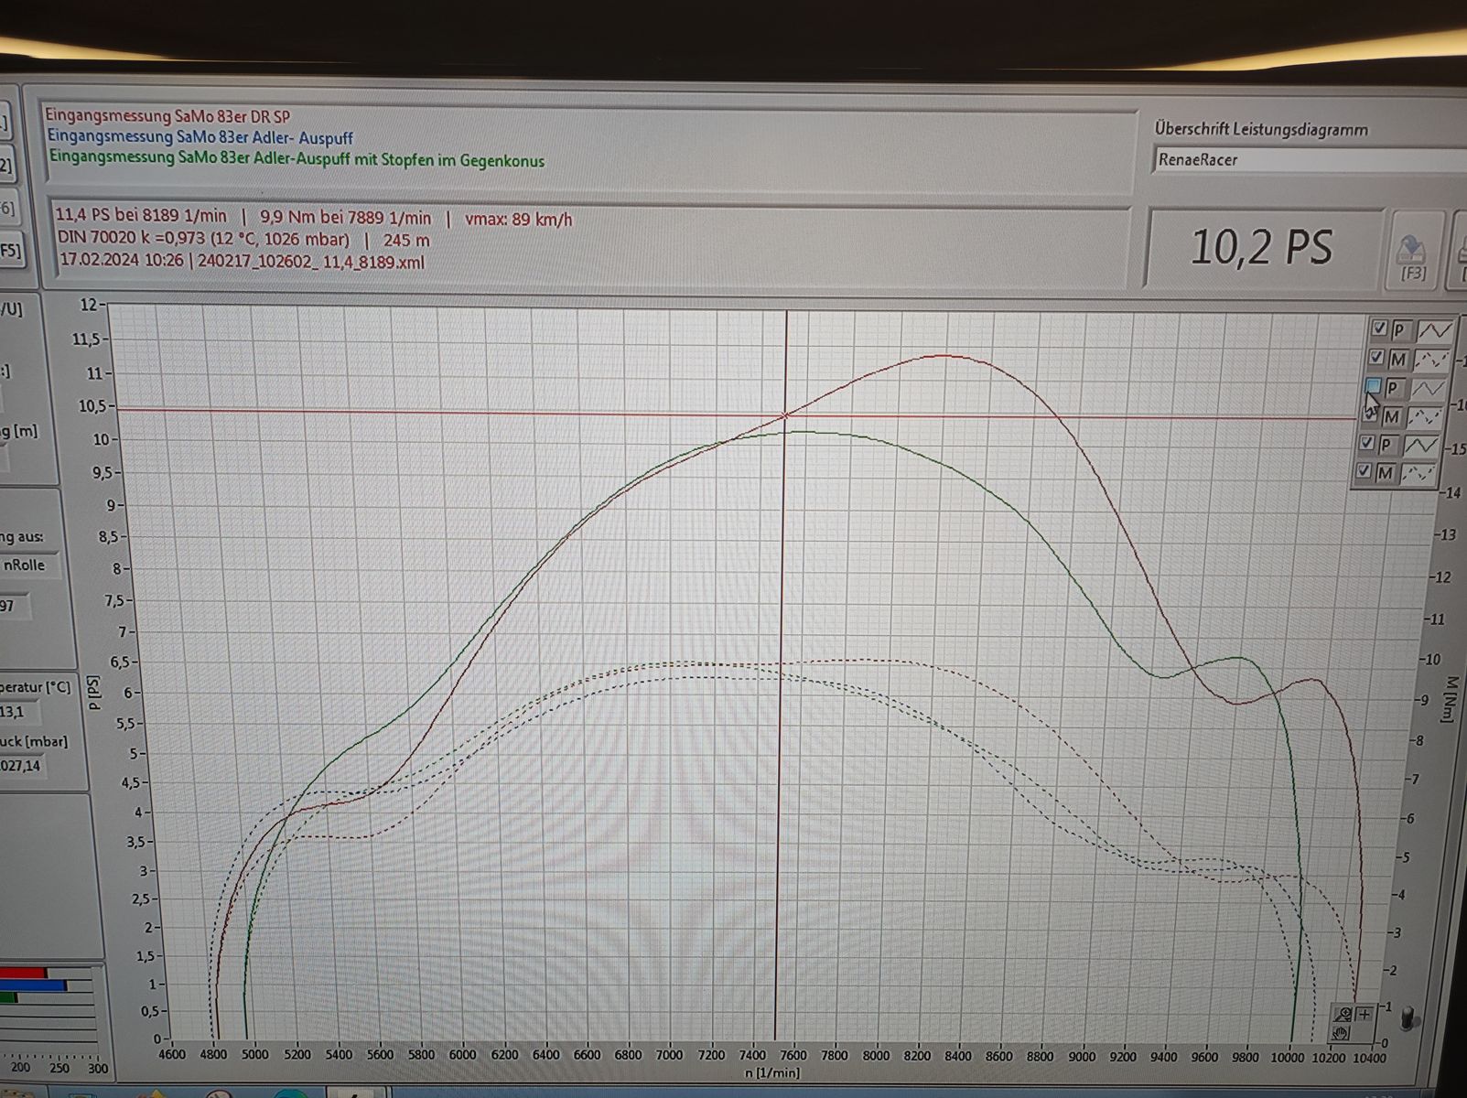Select the crosshair cursor tool
The width and height of the screenshot is (1467, 1098).
[1364, 1014]
